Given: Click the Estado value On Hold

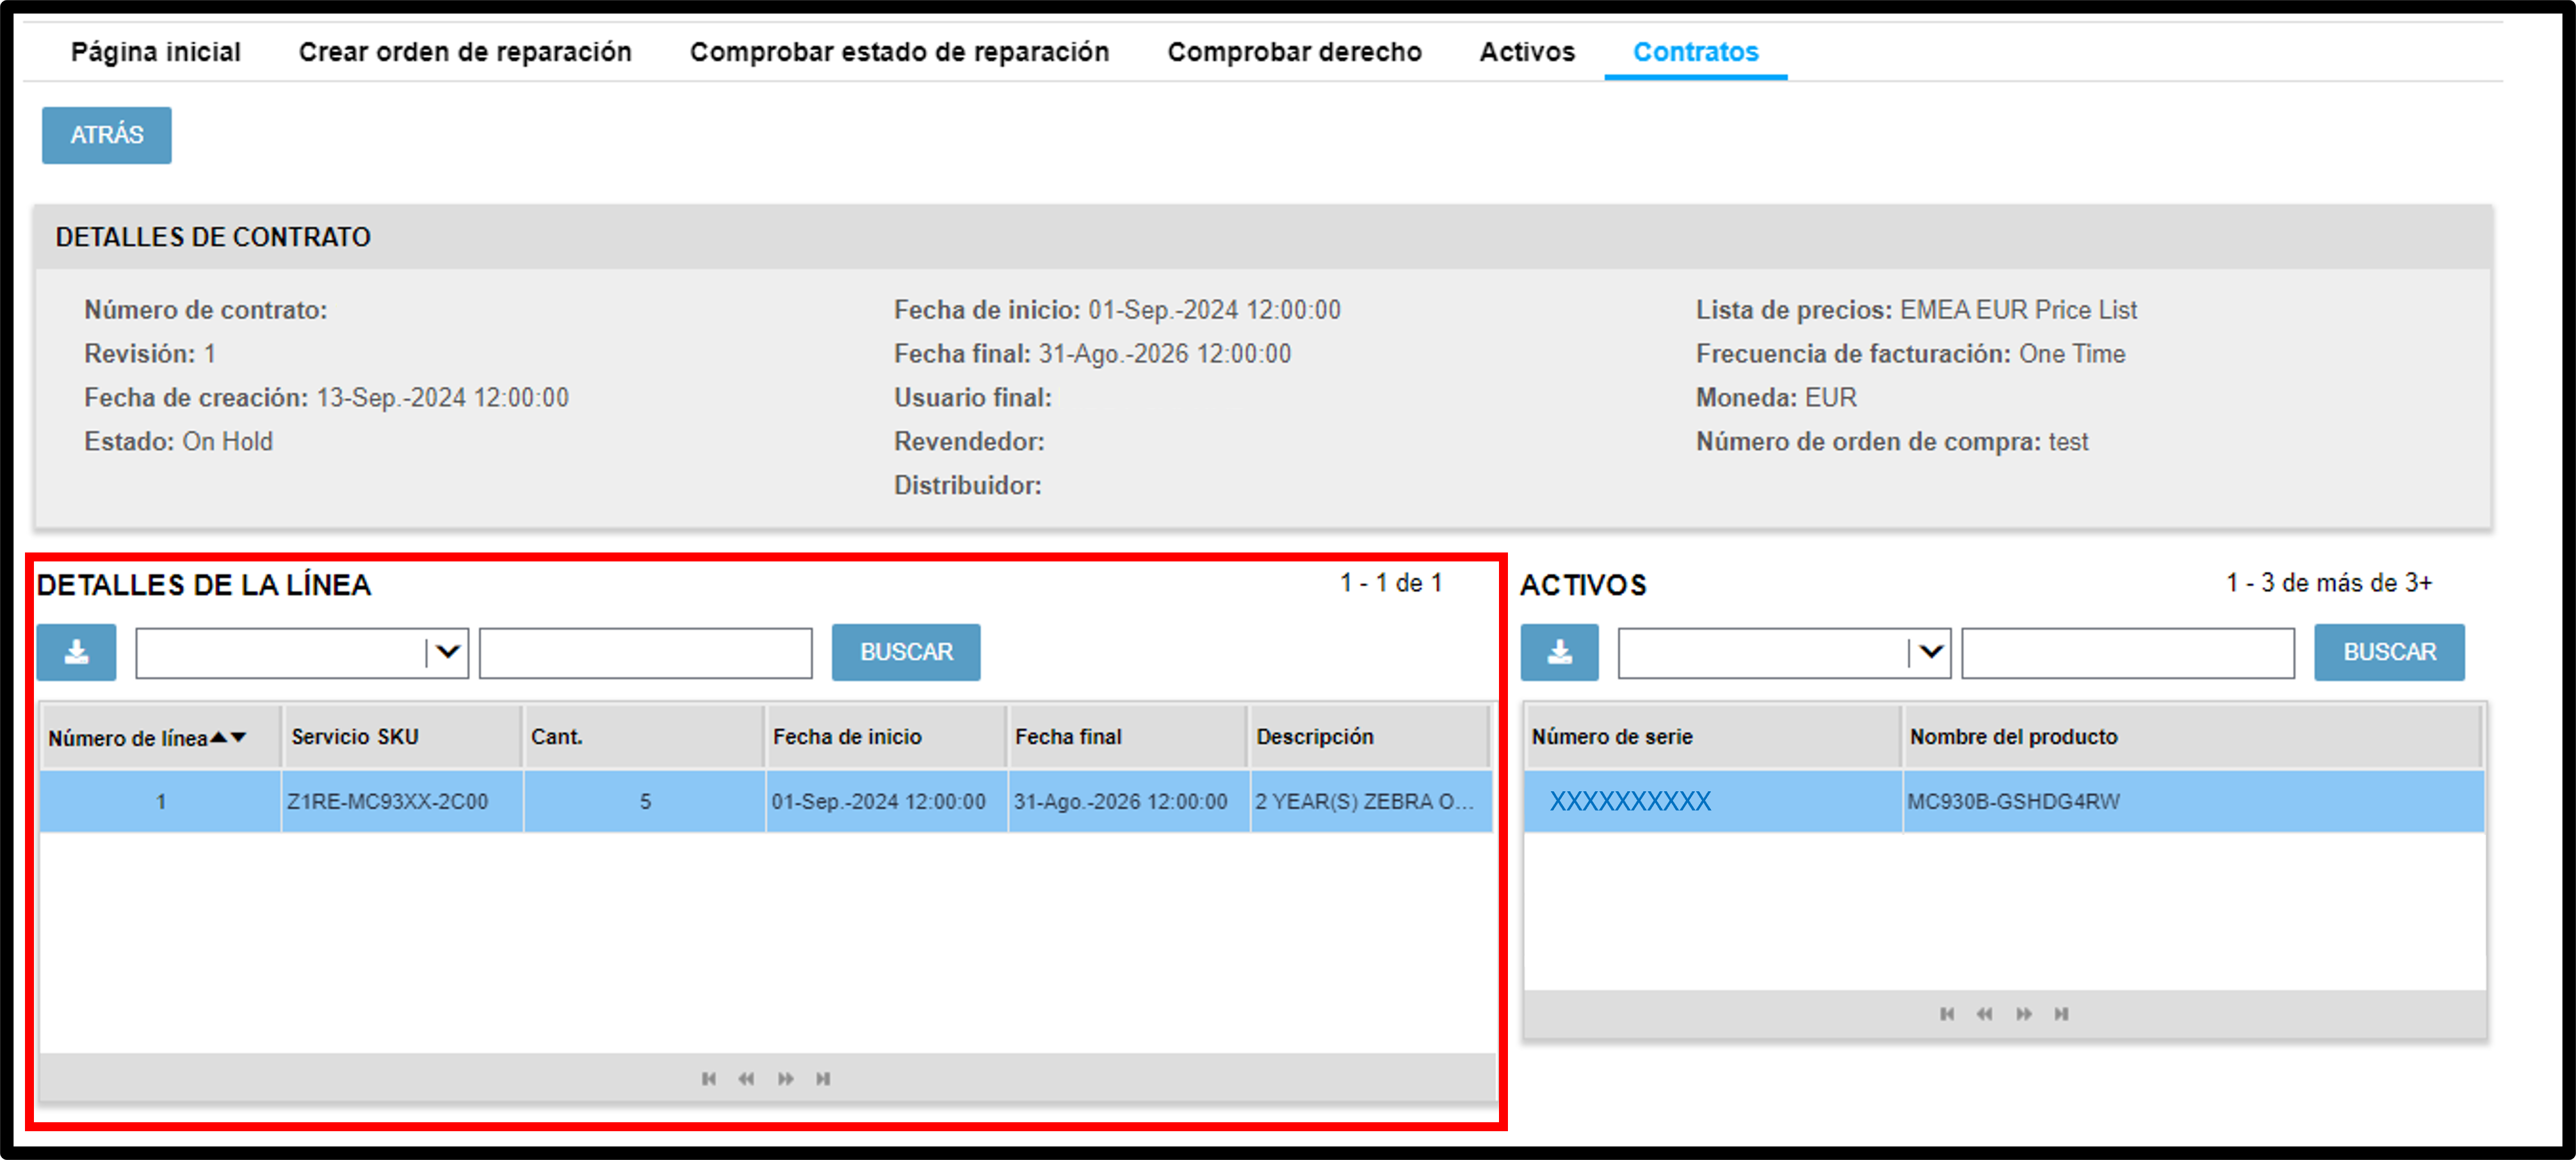Looking at the screenshot, I should 227,442.
